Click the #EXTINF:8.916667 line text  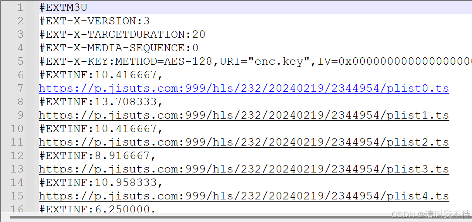(97, 156)
